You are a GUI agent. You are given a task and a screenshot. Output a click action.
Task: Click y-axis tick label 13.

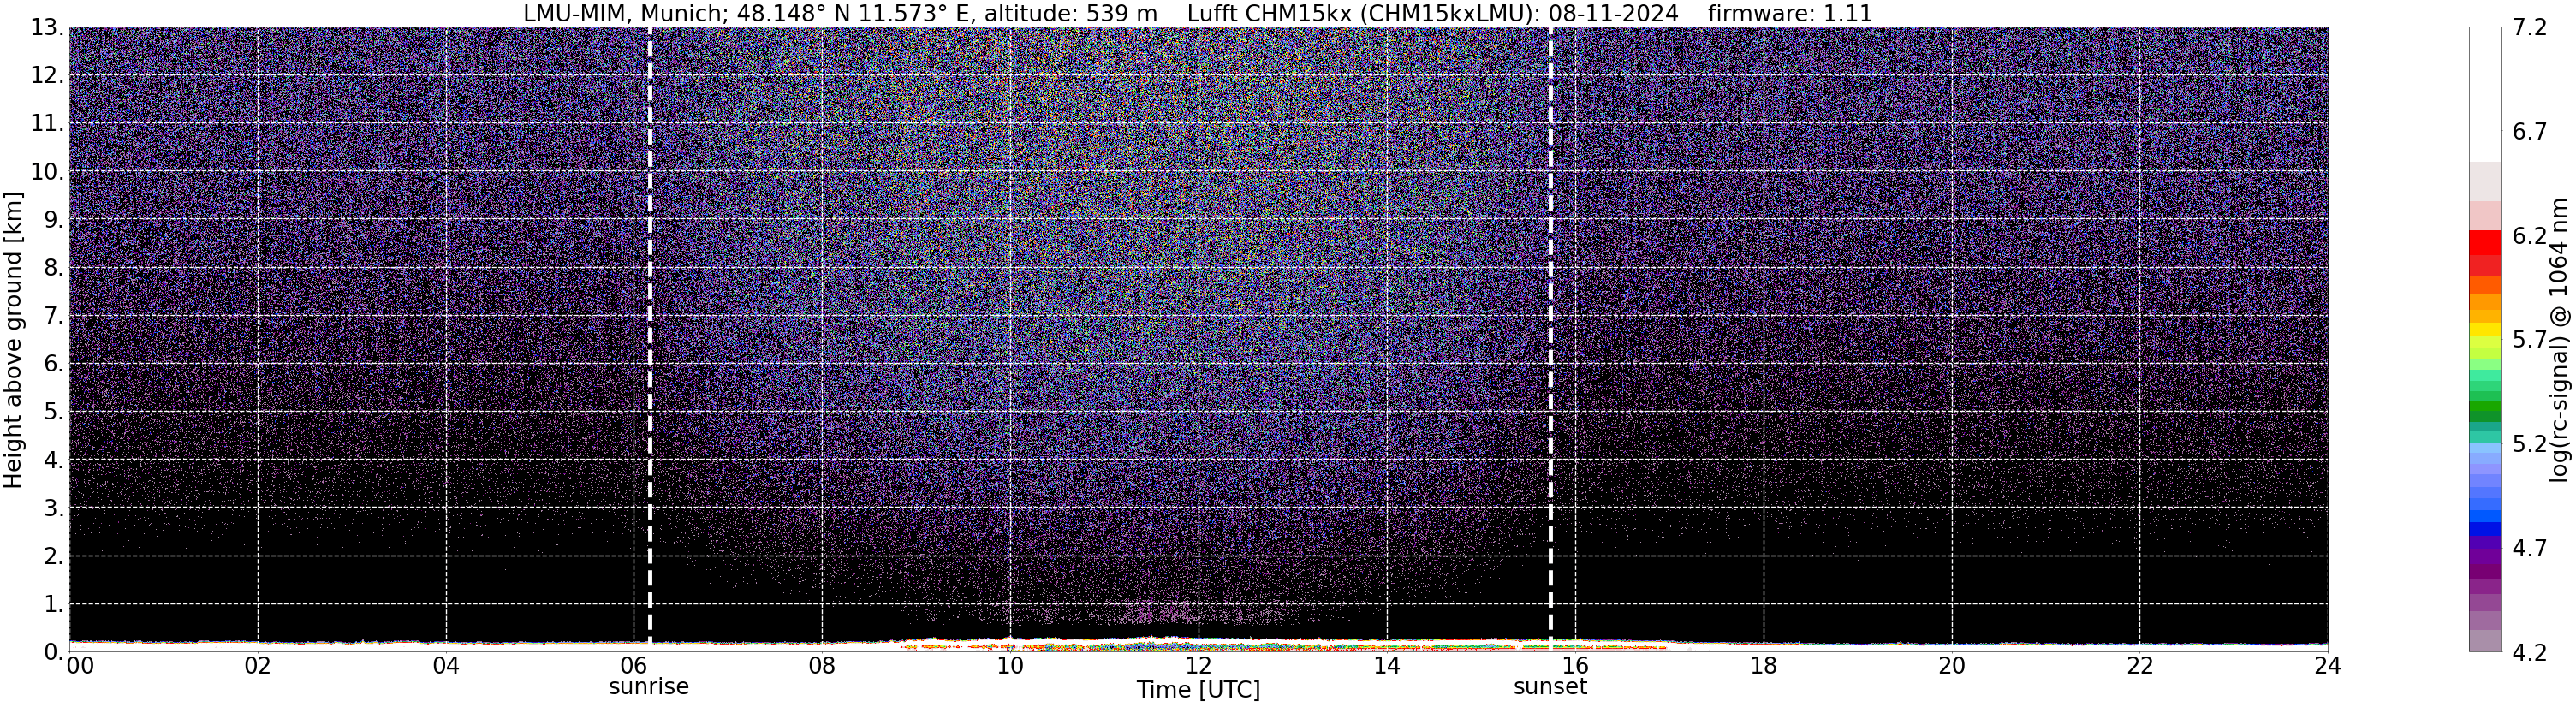point(47,28)
